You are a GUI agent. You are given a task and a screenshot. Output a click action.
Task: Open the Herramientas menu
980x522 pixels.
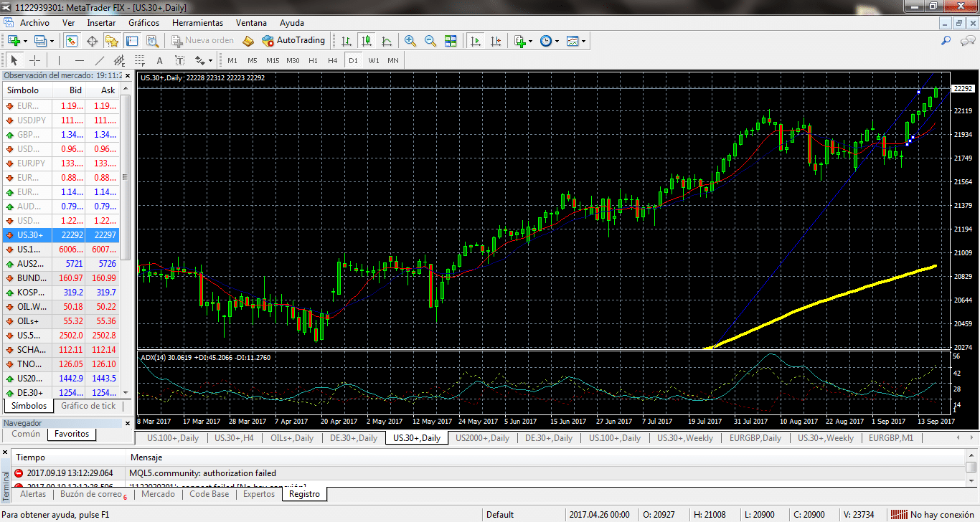(x=197, y=23)
